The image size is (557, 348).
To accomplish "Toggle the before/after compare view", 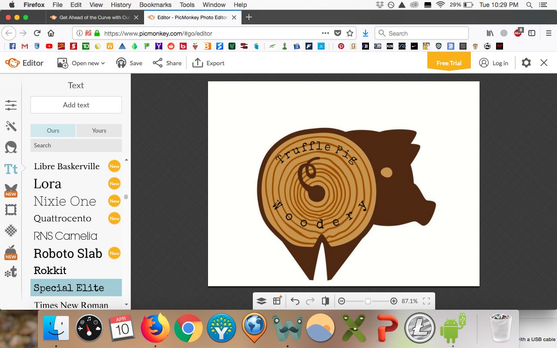I will [x=325, y=301].
